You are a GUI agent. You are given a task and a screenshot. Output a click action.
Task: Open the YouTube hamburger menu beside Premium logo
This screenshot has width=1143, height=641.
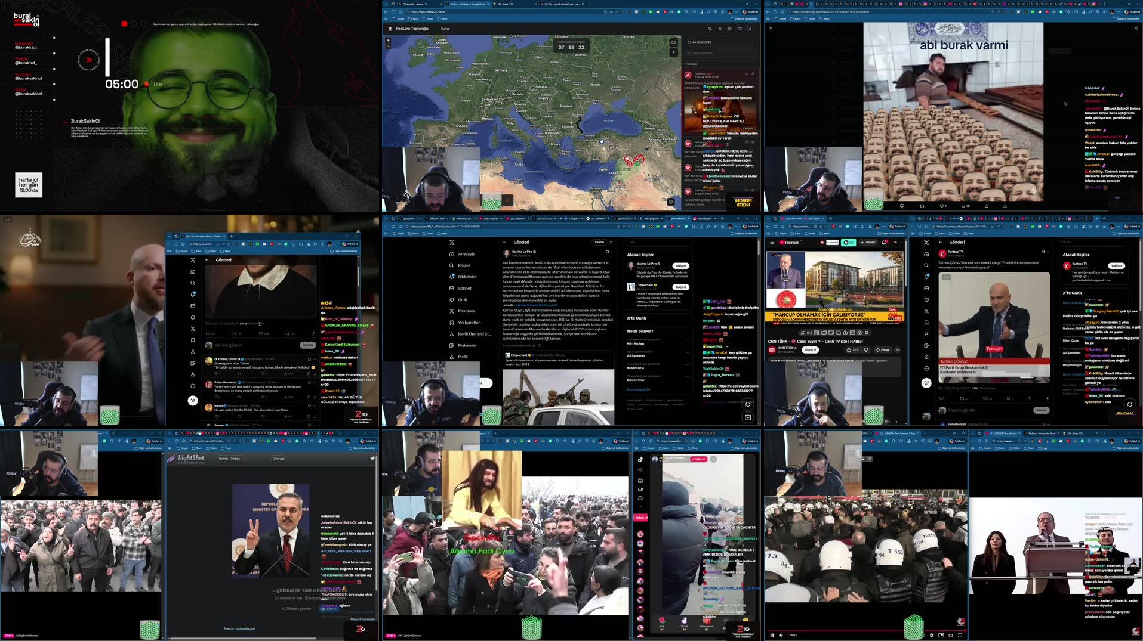click(x=772, y=243)
